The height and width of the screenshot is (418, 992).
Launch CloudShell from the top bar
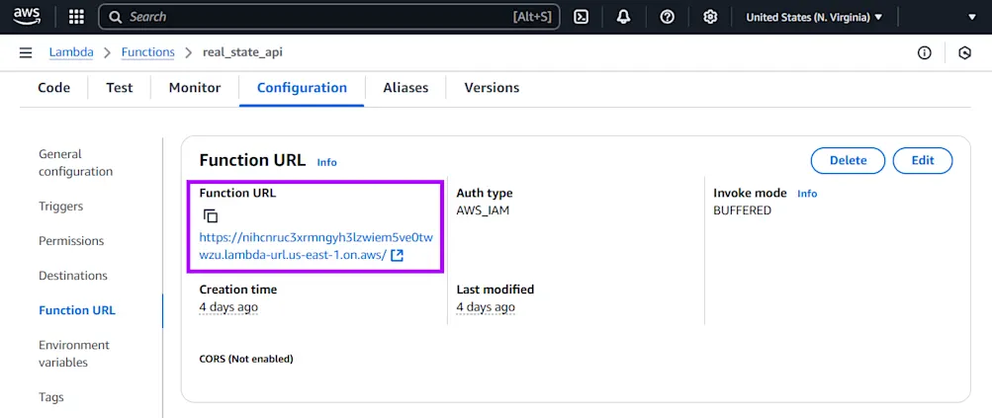click(x=581, y=17)
